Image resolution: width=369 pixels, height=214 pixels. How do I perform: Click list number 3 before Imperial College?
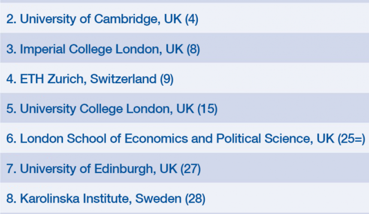point(11,49)
